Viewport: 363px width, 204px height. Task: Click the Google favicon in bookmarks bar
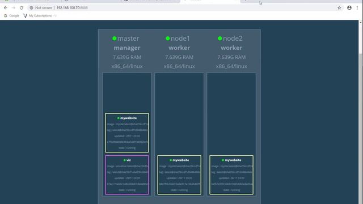pos(6,16)
